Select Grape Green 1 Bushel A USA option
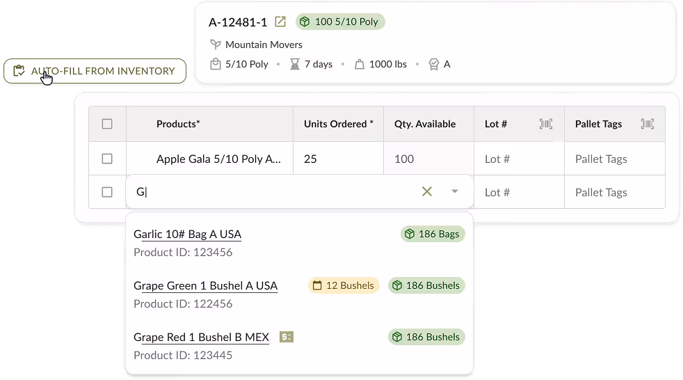 point(299,294)
